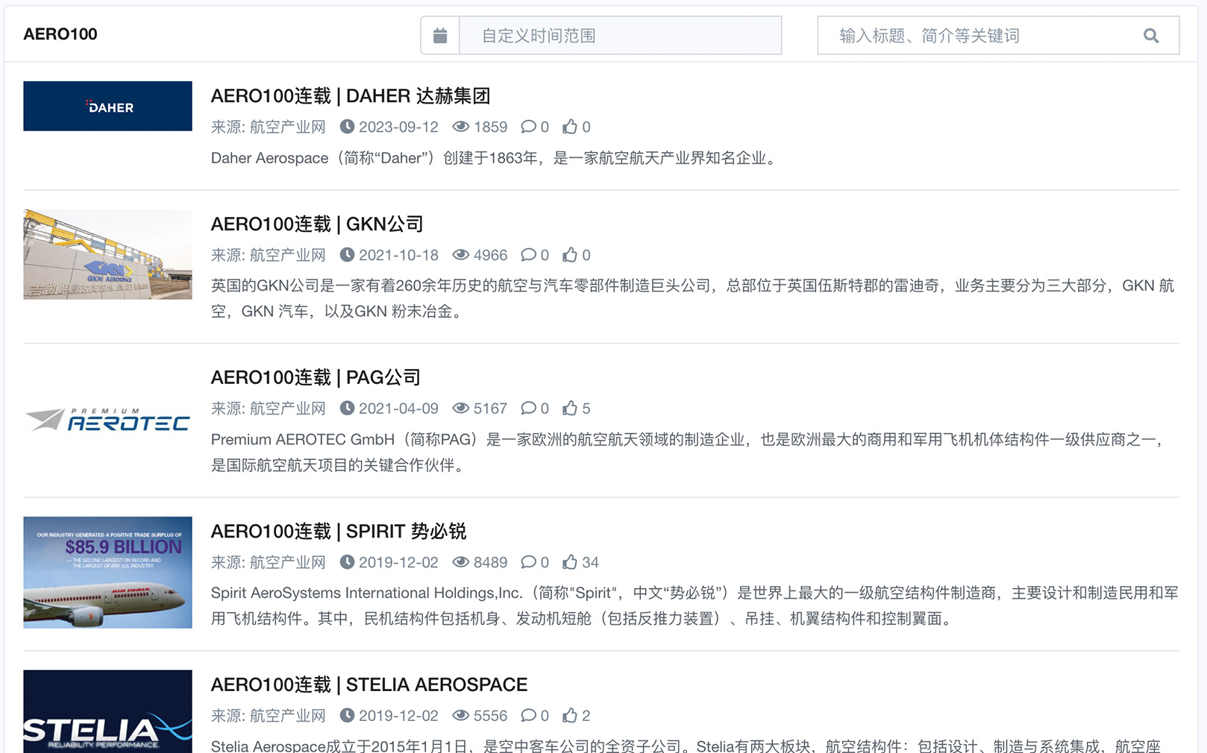
Task: Click the Premium AEROTEC logo thumbnail
Action: 107,420
